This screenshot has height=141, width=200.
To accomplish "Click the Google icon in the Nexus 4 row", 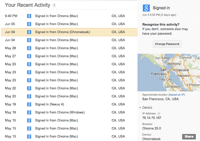I will coord(29,104).
